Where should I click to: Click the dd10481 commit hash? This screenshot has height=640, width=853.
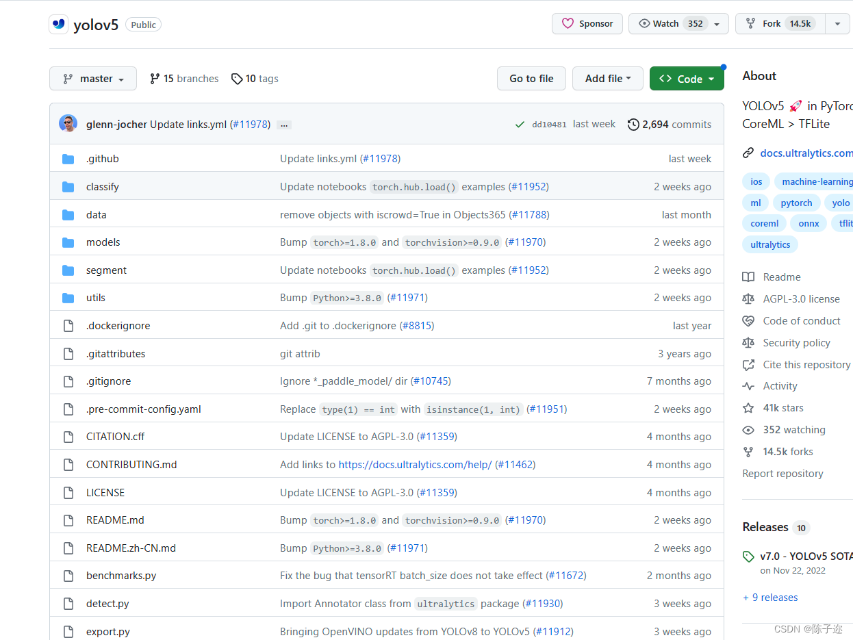pos(549,125)
